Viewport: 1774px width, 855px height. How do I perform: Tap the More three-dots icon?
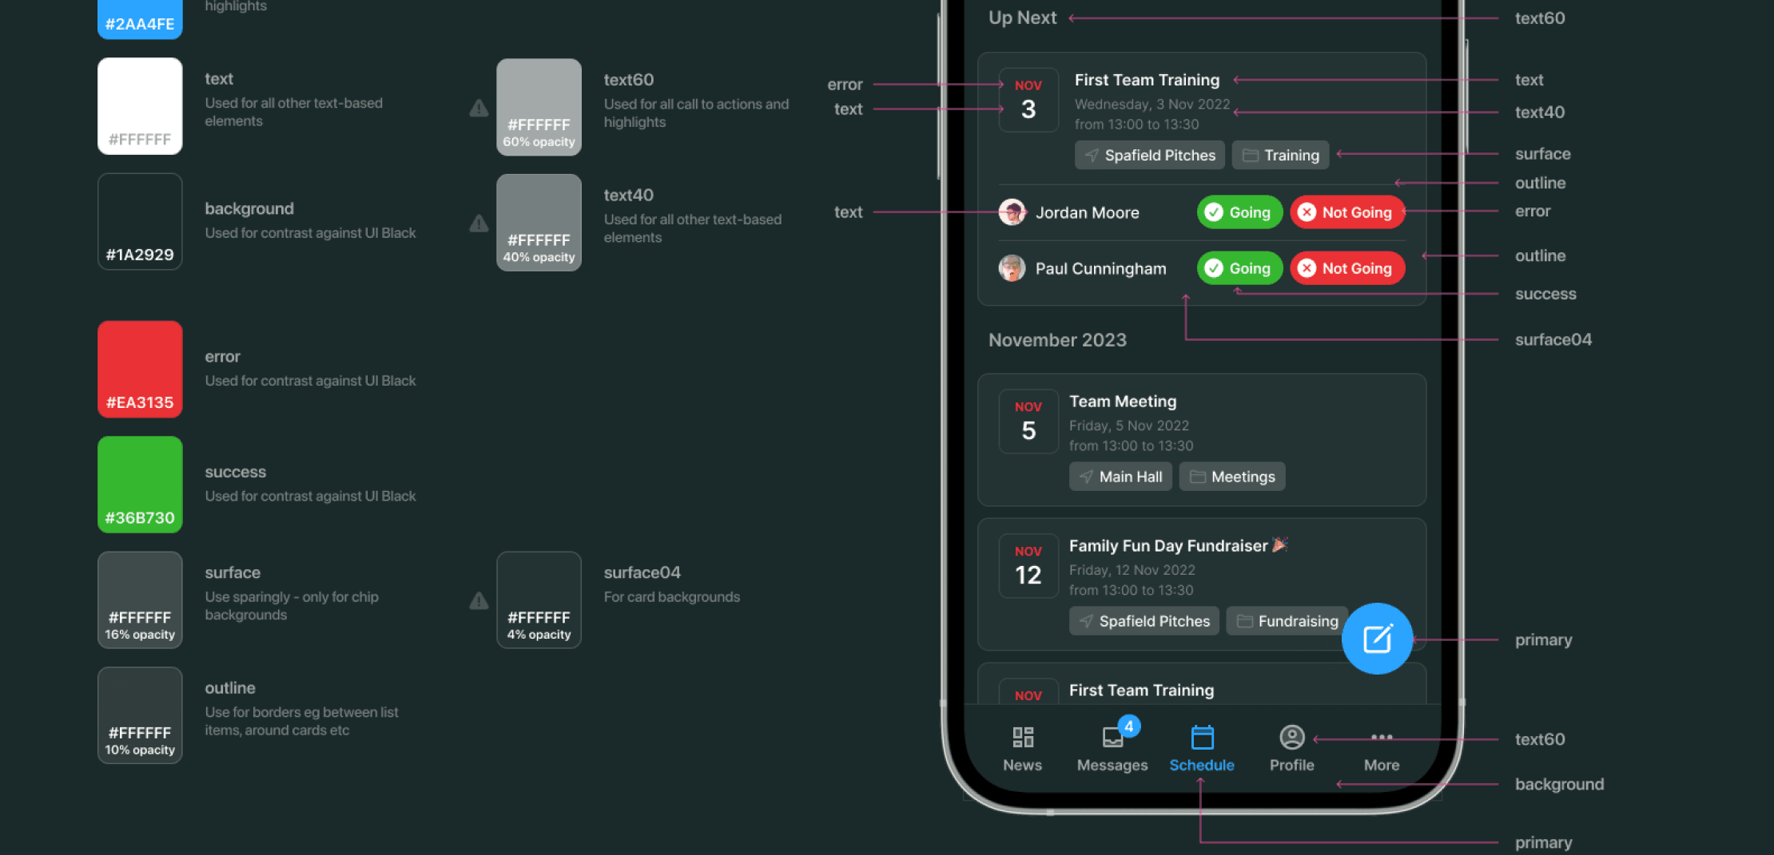tap(1382, 737)
